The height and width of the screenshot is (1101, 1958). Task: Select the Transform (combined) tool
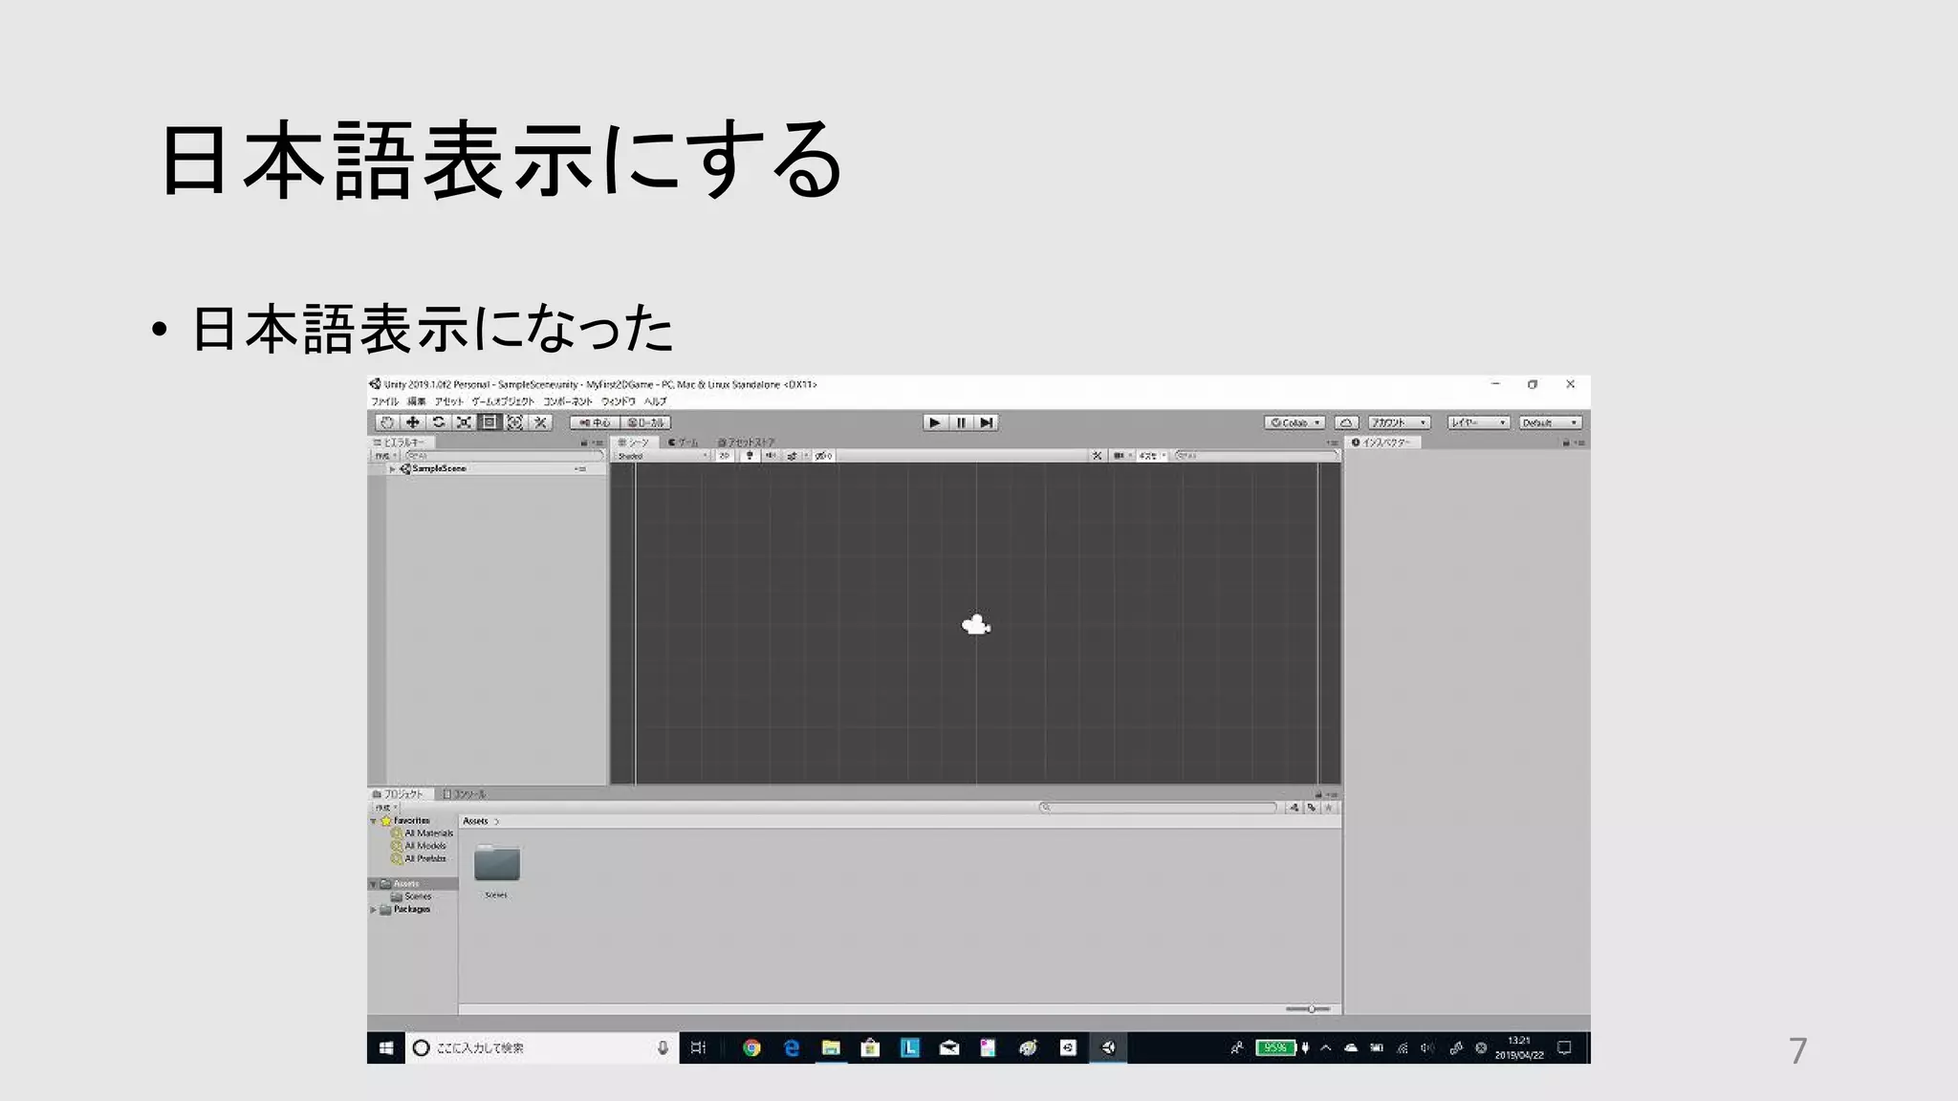click(515, 422)
